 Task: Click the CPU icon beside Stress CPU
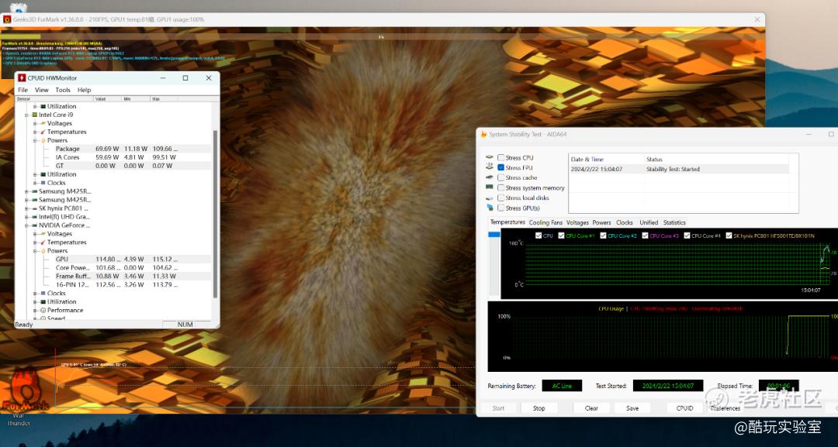click(x=490, y=158)
